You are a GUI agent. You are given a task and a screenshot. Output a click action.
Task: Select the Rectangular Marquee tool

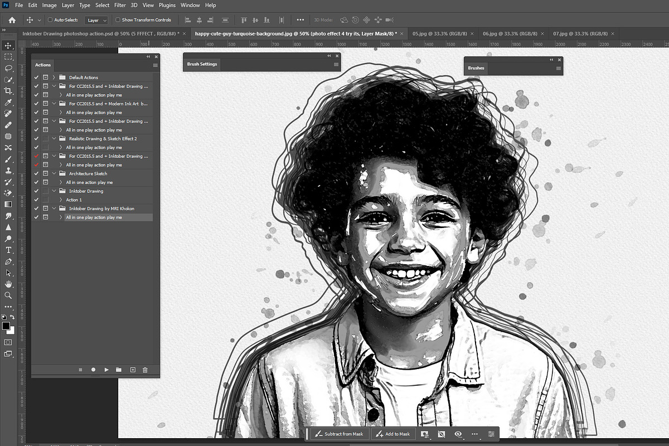(x=8, y=57)
